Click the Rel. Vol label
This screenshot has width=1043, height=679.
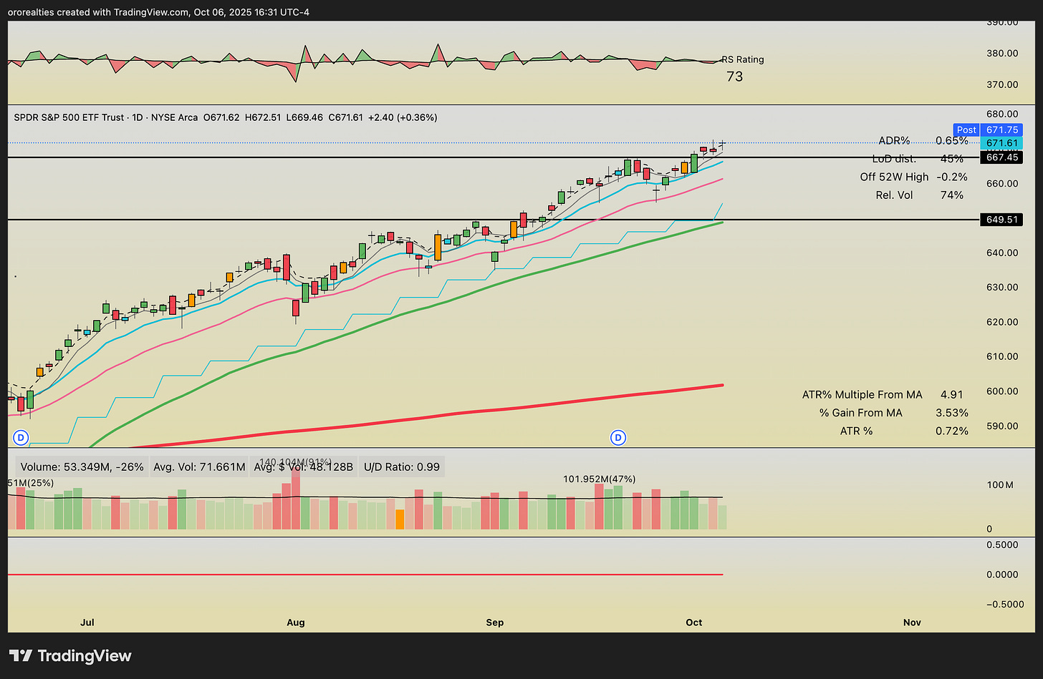pyautogui.click(x=894, y=195)
